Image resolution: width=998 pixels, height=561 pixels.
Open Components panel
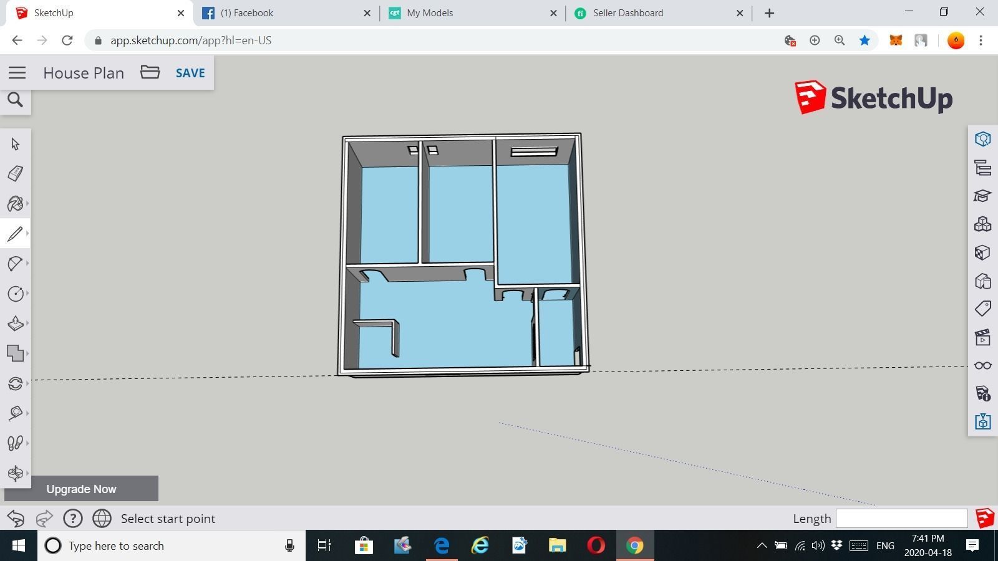pyautogui.click(x=983, y=224)
